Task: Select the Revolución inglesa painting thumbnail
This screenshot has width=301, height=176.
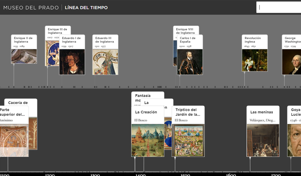Action: click(255, 60)
